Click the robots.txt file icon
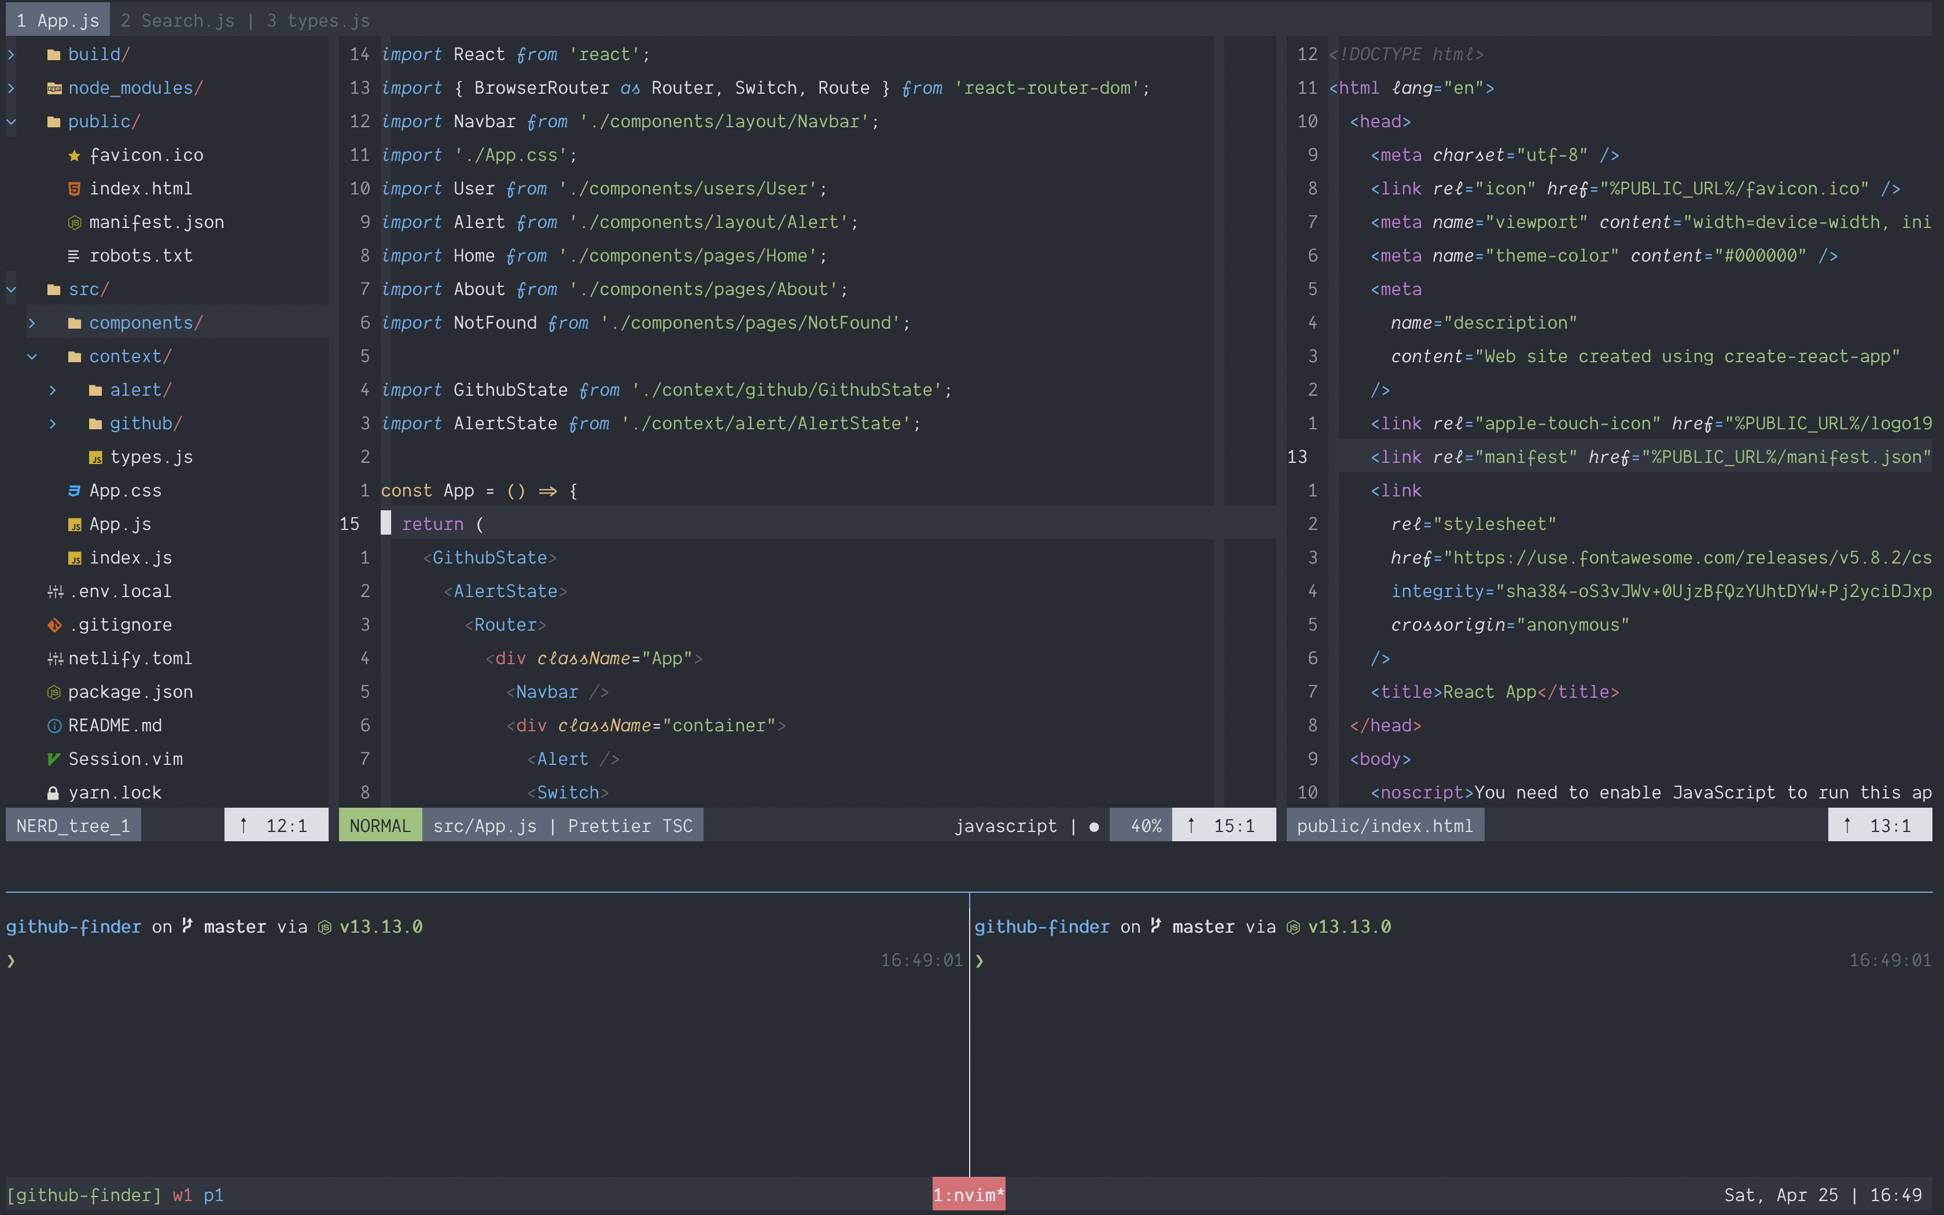The height and width of the screenshot is (1215, 1944). point(74,256)
